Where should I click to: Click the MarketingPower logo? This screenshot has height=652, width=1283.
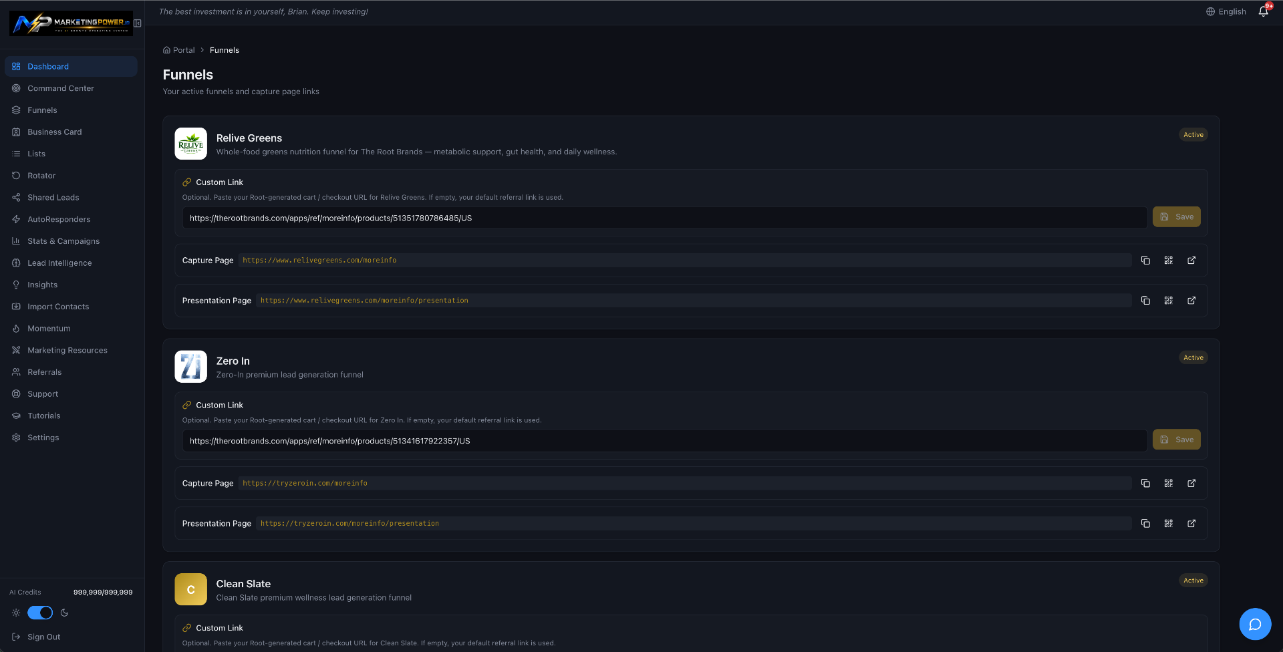click(x=71, y=23)
